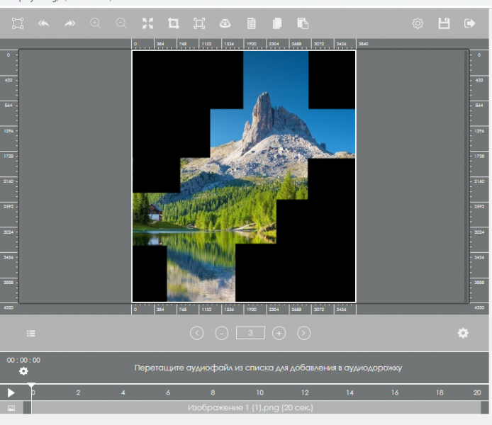Click the select-area frame tool icon

[18, 23]
